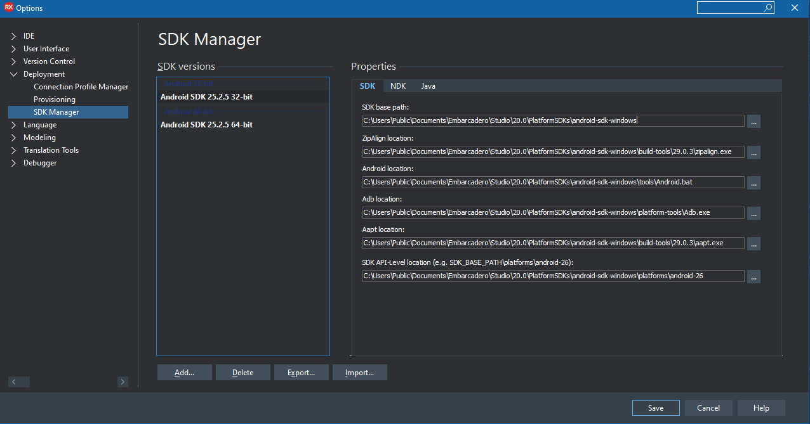Image resolution: width=810 pixels, height=424 pixels.
Task: Expand the Language node
Action: click(13, 125)
